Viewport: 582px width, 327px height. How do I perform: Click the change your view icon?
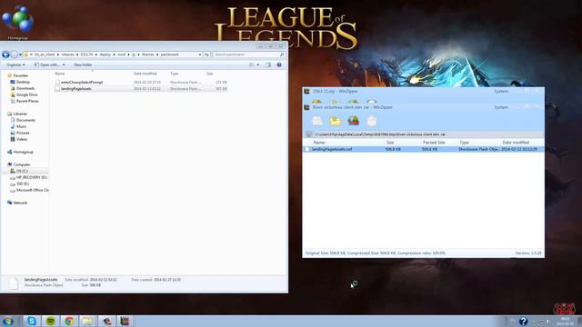tap(251, 64)
